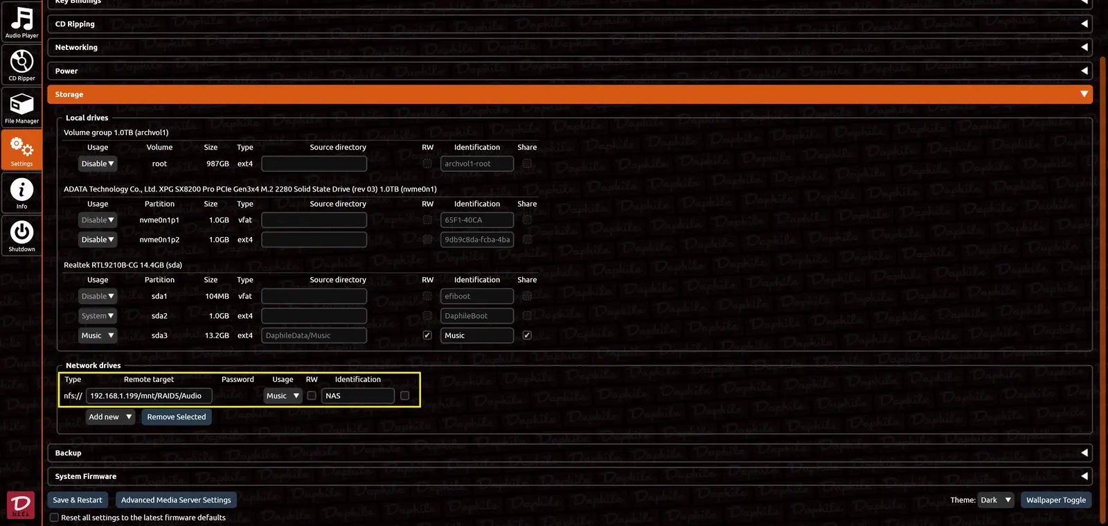The width and height of the screenshot is (1108, 526).
Task: Toggle RW checkbox for sda3 partition
Action: tap(427, 335)
